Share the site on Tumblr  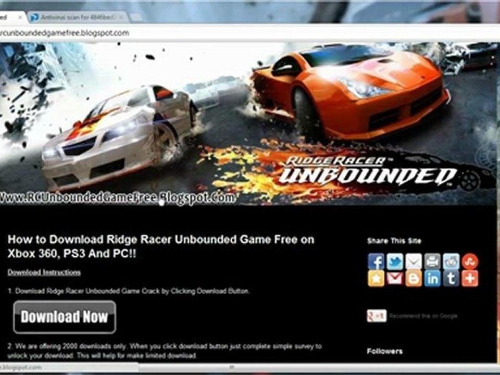point(451,278)
